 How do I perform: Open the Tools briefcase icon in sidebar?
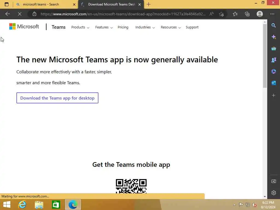[273, 48]
